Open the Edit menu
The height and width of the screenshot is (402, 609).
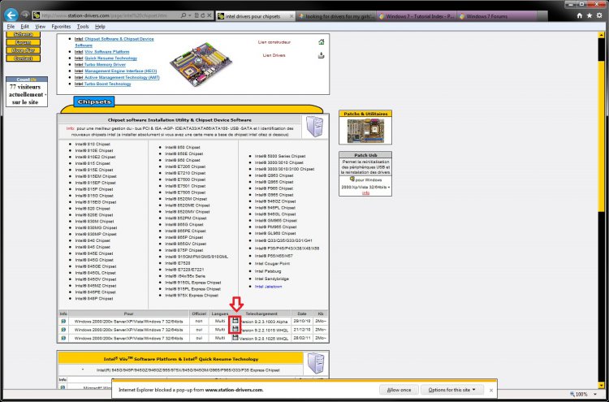25,27
